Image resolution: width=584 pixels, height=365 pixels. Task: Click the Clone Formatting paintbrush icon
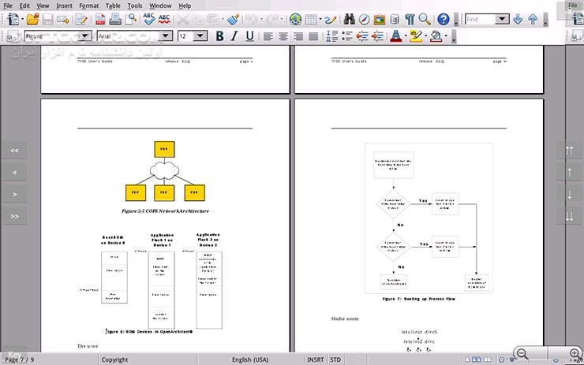tap(232, 19)
